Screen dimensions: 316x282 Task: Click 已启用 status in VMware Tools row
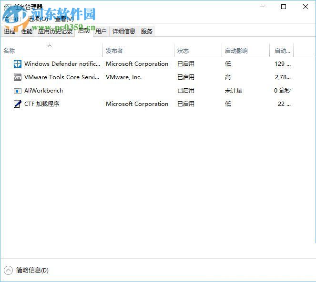click(x=186, y=77)
